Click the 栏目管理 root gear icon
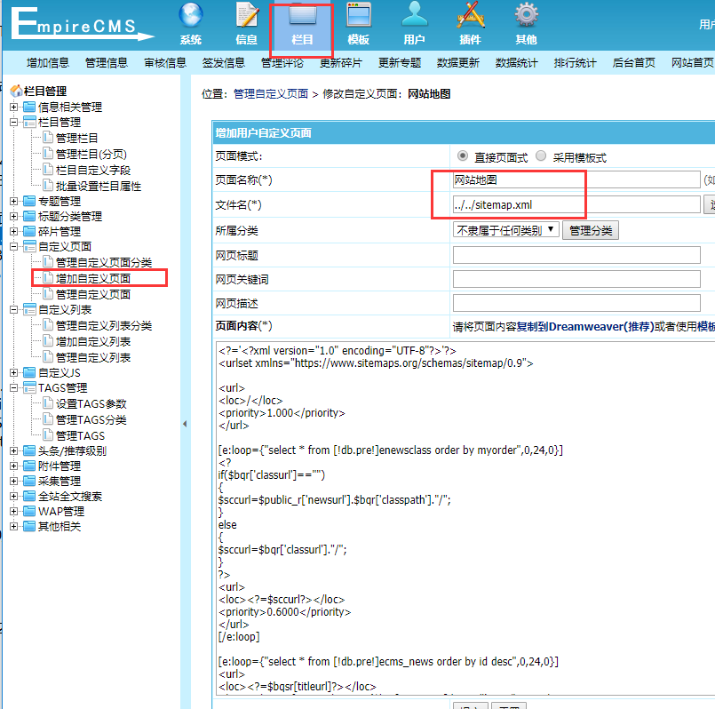The width and height of the screenshot is (715, 709). pos(16,89)
